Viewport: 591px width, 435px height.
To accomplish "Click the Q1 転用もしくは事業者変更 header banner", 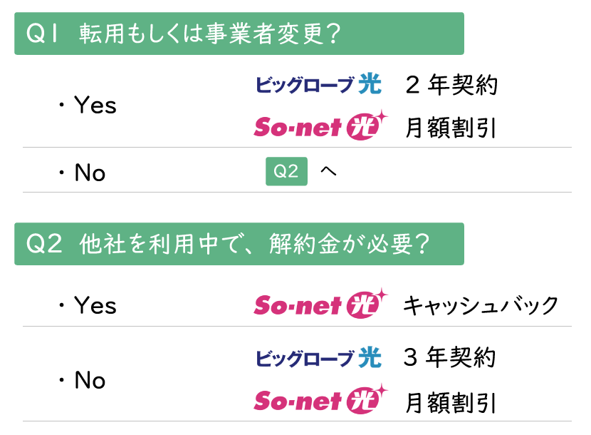I will tap(239, 34).
